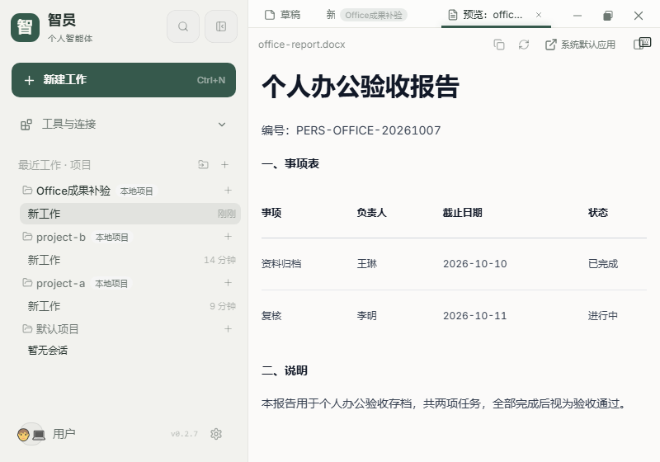Switch to the 草稿 tab
The image size is (660, 462).
282,15
